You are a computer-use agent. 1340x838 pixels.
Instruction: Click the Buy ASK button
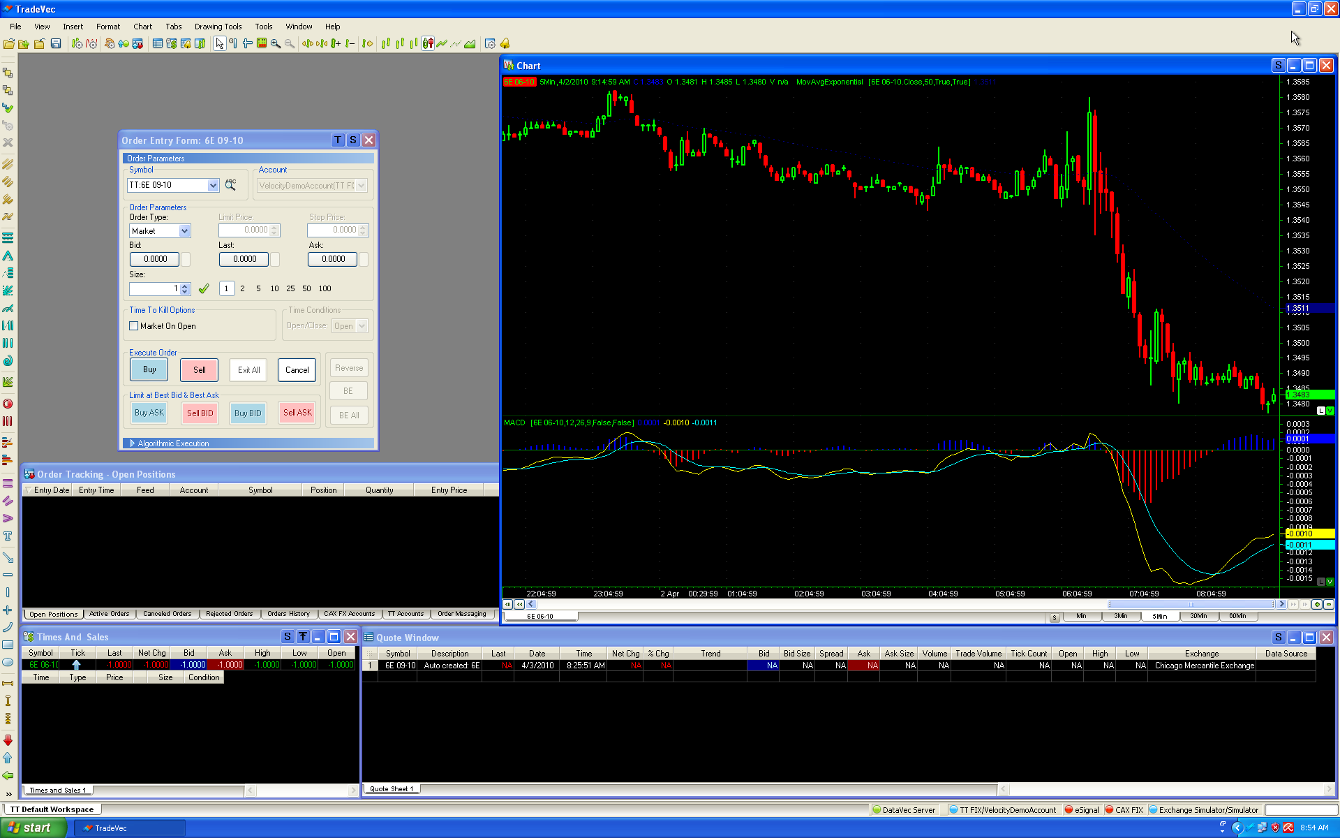tap(149, 413)
